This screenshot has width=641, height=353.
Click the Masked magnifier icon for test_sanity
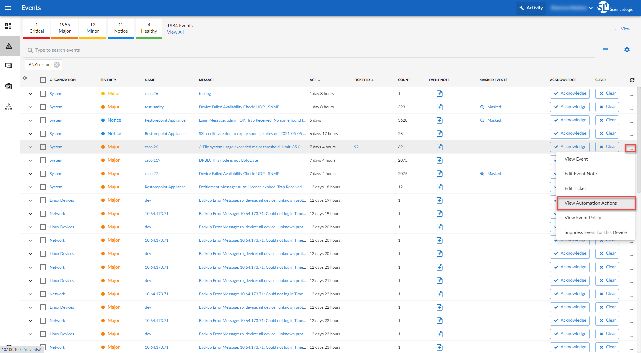pyautogui.click(x=482, y=107)
